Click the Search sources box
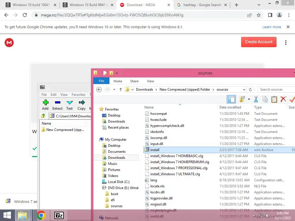Screen dimensions: 295x221 [276, 89]
